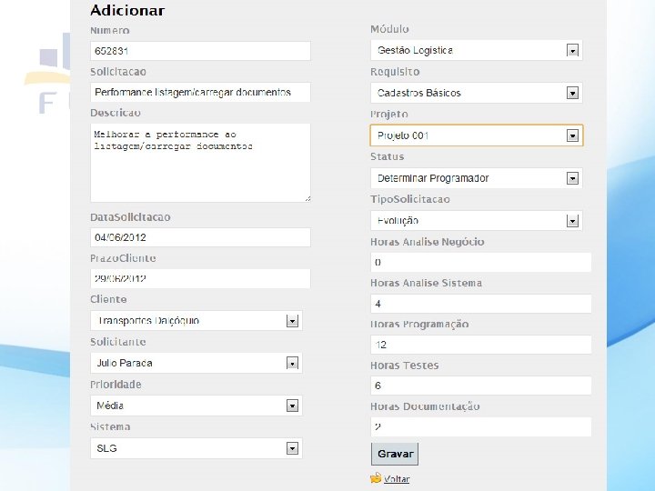Open the Módulo dropdown
The width and height of the screenshot is (655, 491).
point(477,51)
